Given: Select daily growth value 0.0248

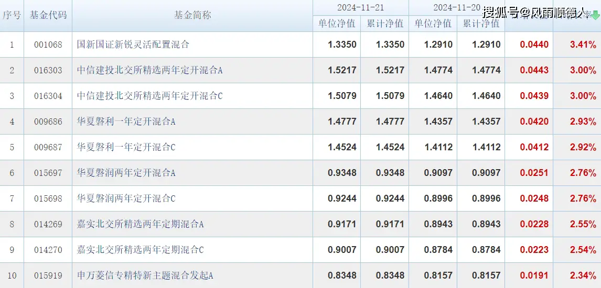Looking at the screenshot, I should pos(534,198).
